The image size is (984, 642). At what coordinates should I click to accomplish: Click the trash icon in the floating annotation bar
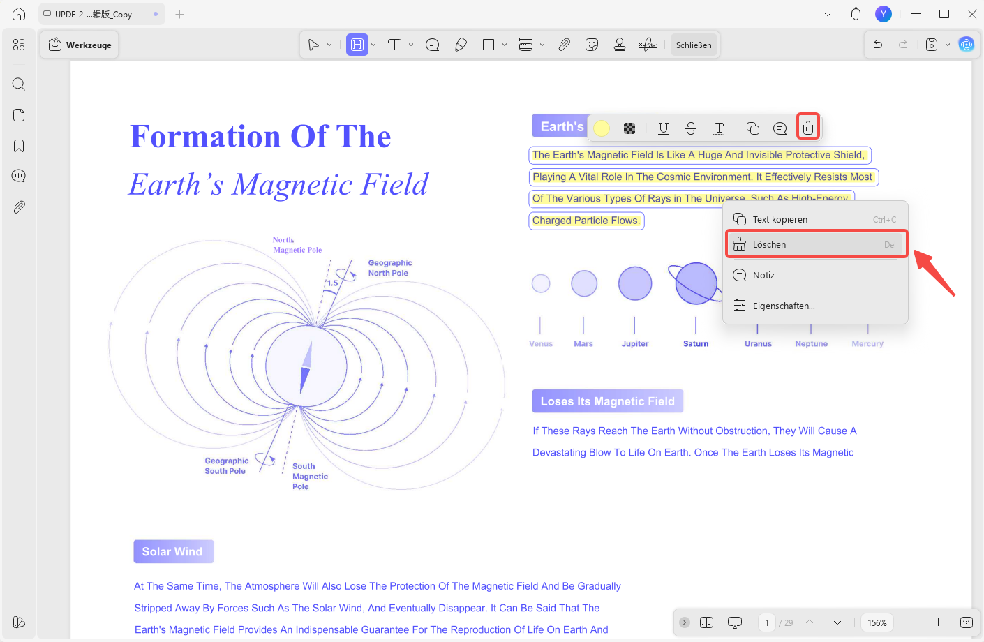[x=808, y=128]
